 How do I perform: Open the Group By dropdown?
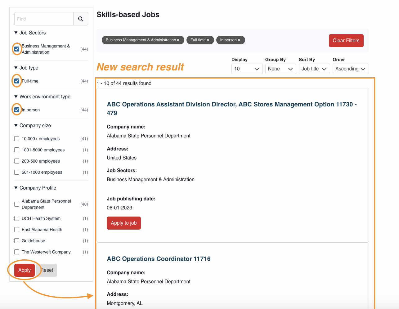[x=280, y=69]
